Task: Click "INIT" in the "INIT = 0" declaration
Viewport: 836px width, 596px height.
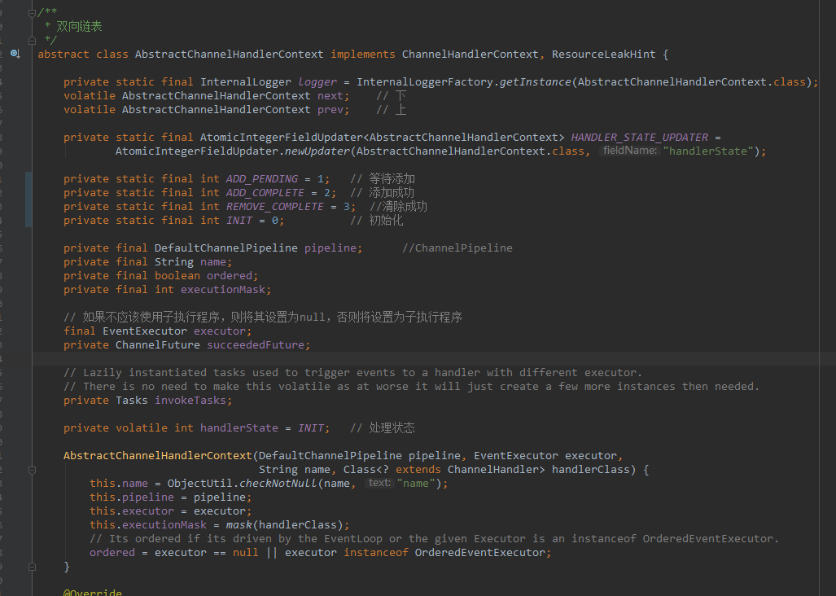Action: [239, 221]
